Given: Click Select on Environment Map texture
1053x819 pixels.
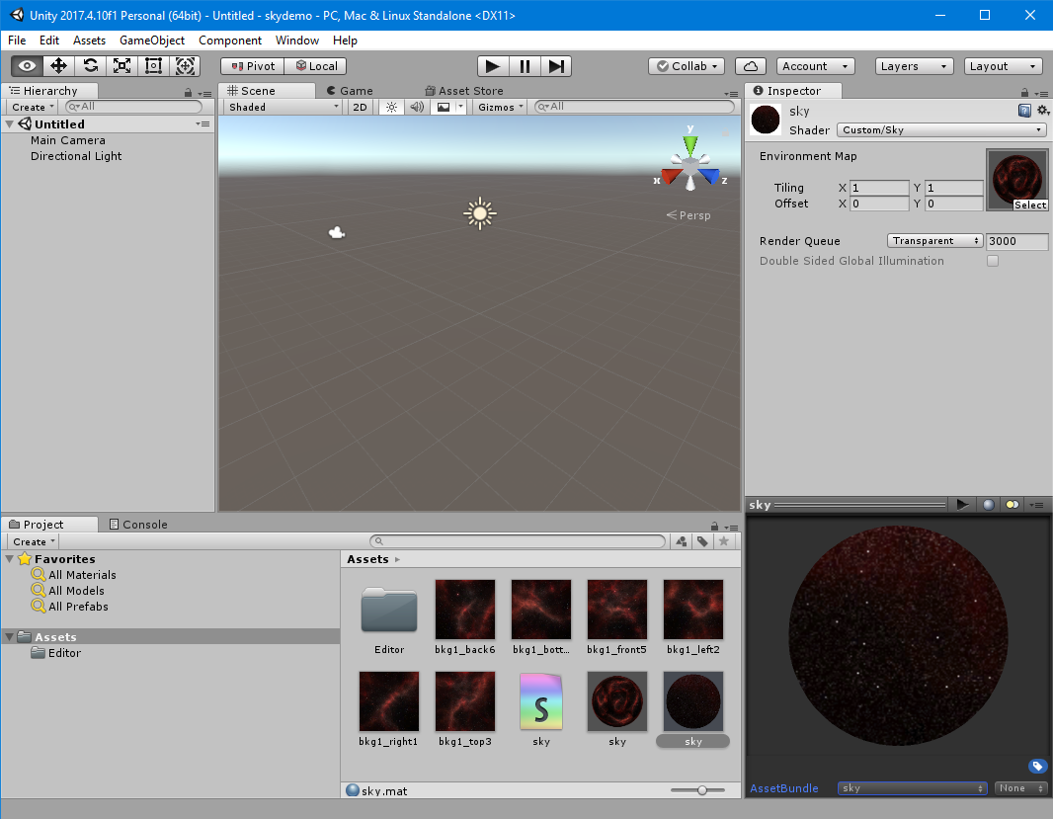Looking at the screenshot, I should pos(1030,205).
